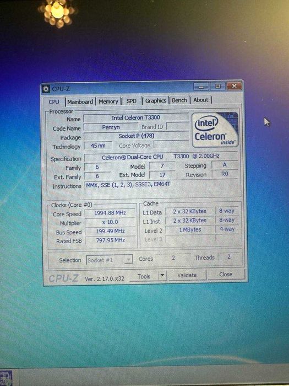
Task: Click the Intel Celeron inside logo
Action: tap(215, 130)
